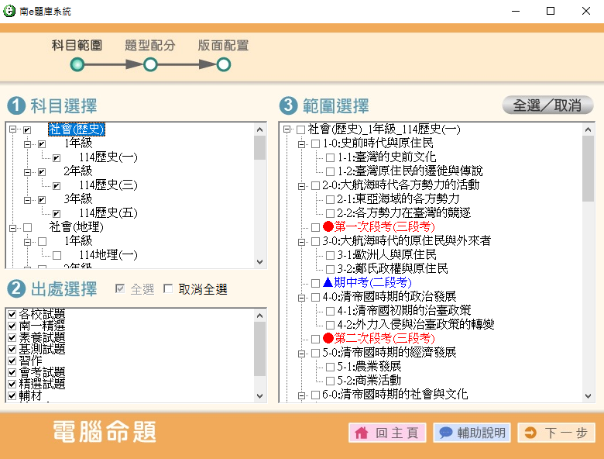Enable the 取消全選 checkbox
The height and width of the screenshot is (459, 604).
point(168,289)
